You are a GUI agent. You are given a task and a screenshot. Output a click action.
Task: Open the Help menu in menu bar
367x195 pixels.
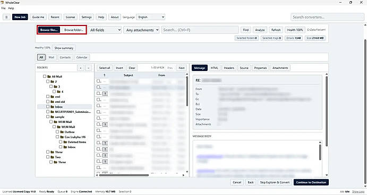pos(11,8)
